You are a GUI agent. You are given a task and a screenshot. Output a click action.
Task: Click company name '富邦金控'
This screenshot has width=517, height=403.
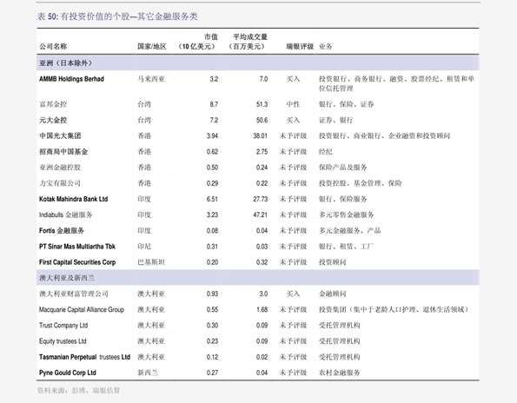point(53,104)
